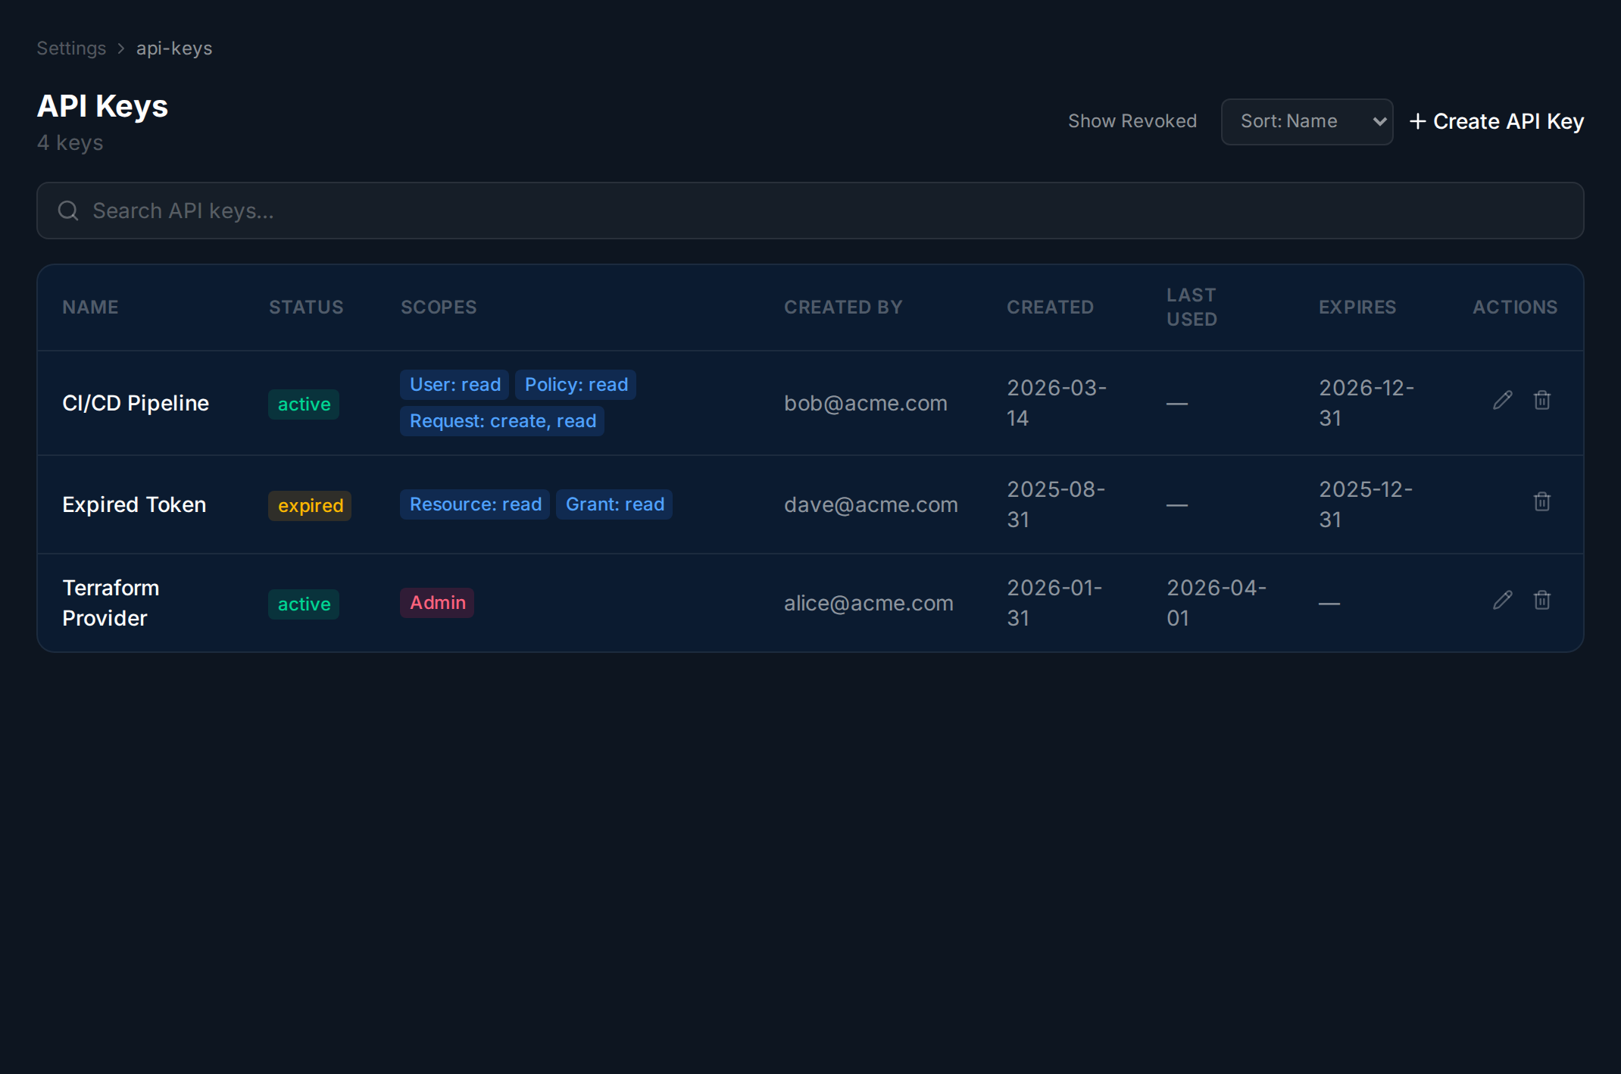The width and height of the screenshot is (1621, 1074).
Task: Delete the CI/CD Pipeline key
Action: (x=1542, y=400)
